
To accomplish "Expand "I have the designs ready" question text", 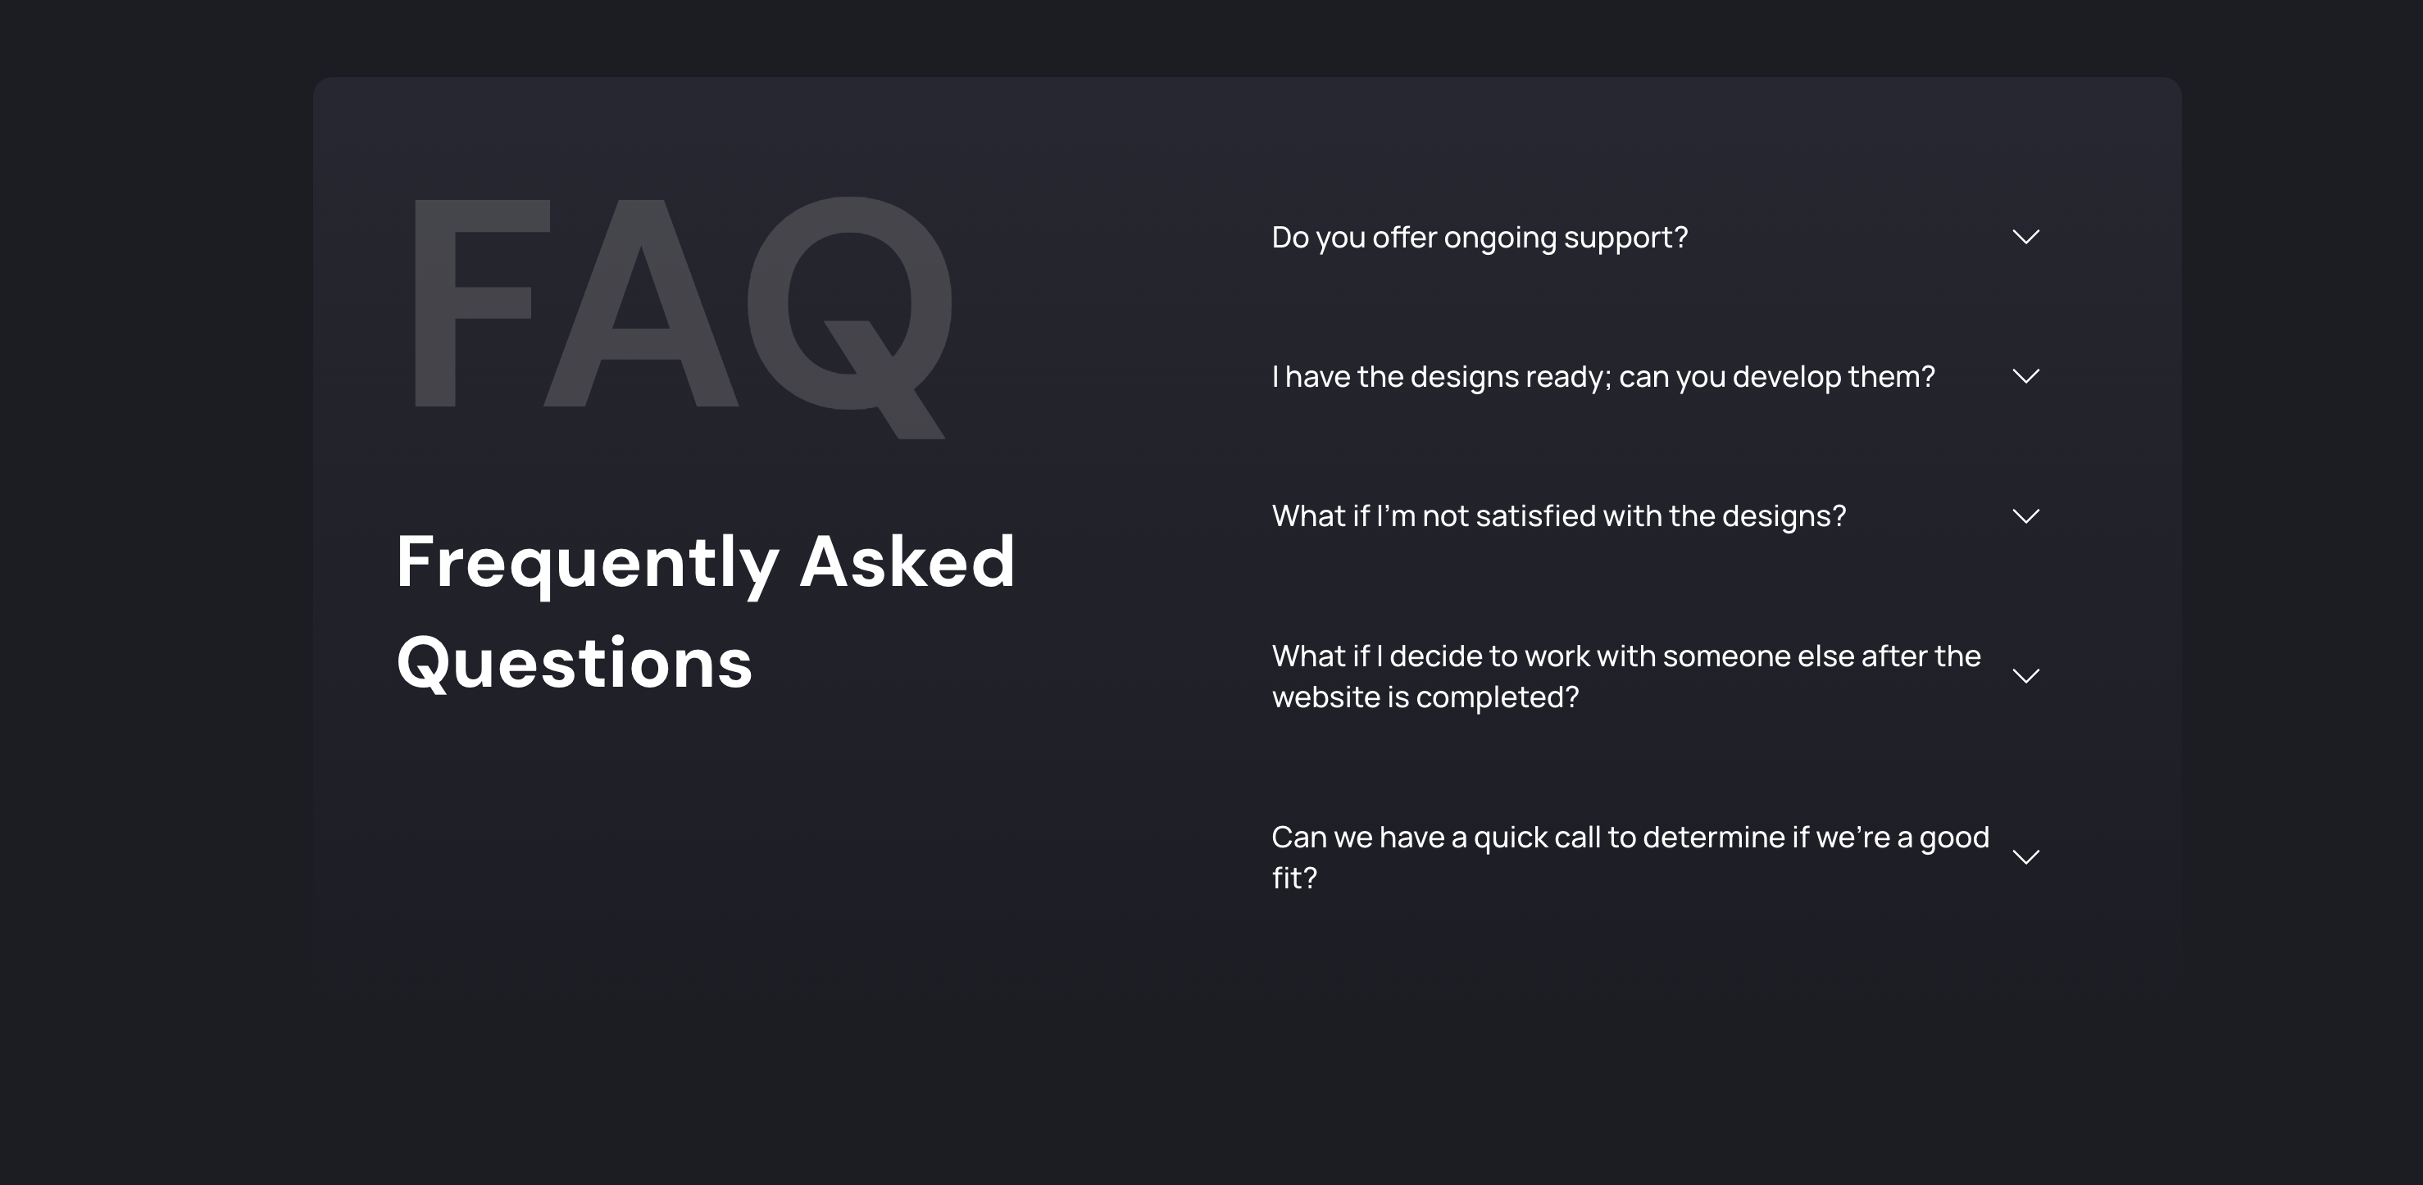I will (1602, 377).
